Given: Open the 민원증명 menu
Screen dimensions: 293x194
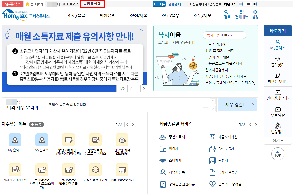Looking at the screenshot, I should [108, 15].
